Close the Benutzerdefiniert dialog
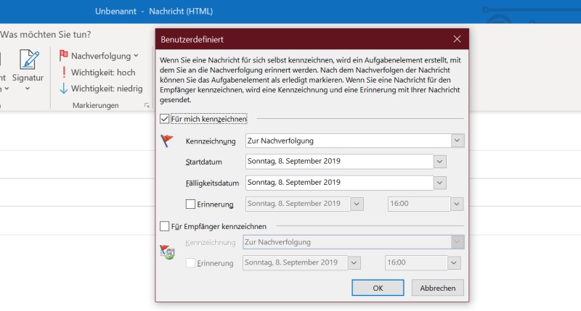This screenshot has height=311, width=581. pyautogui.click(x=457, y=39)
